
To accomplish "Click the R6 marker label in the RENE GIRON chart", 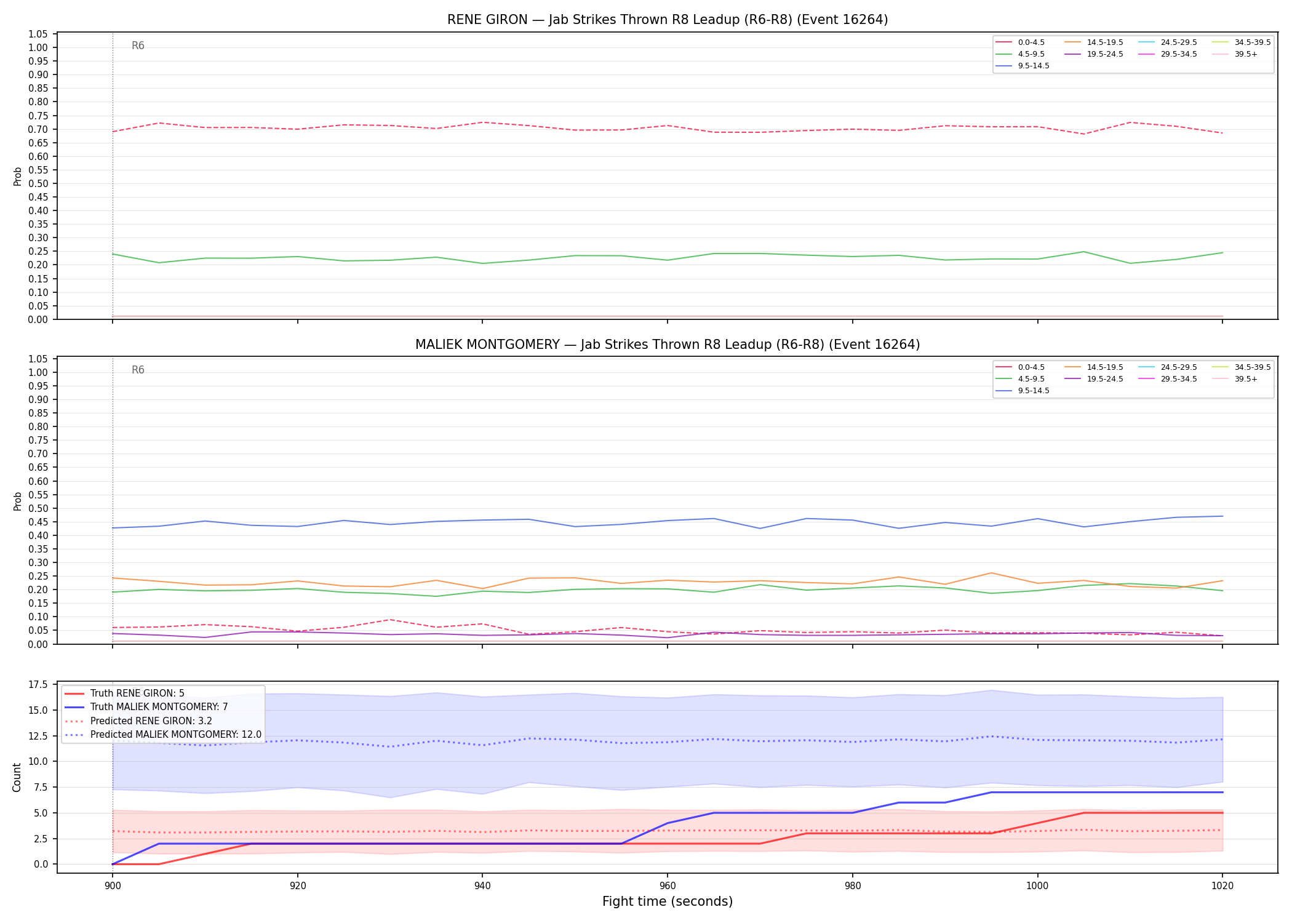I will coord(138,46).
